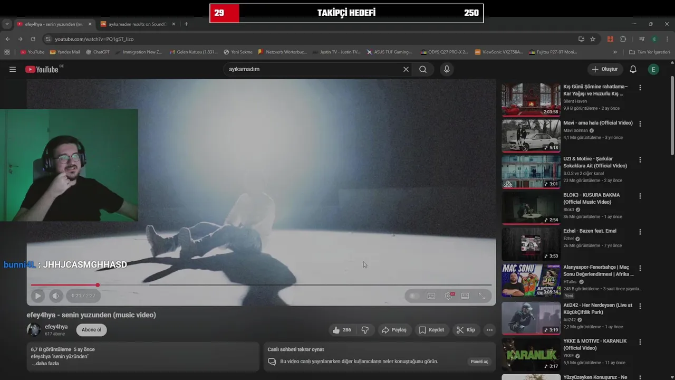The height and width of the screenshot is (380, 675).
Task: Go back in browser history
Action: (7, 39)
